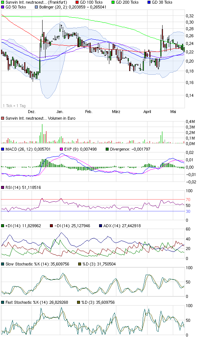Click the Fast Stochastic %K (14): 26,829268 text
This screenshot has width=200, height=338.
(37, 302)
